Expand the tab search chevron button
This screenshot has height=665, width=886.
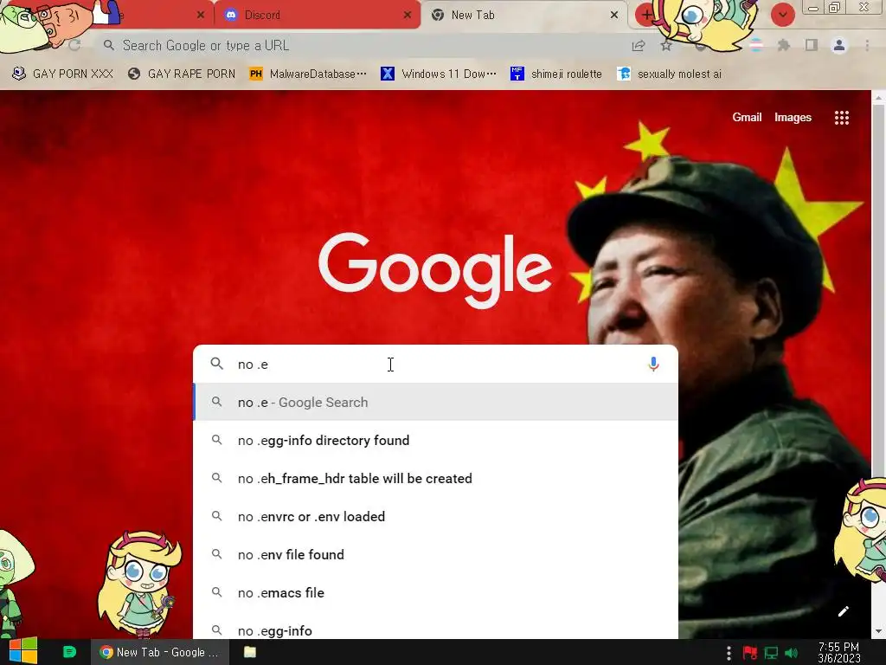(x=782, y=15)
